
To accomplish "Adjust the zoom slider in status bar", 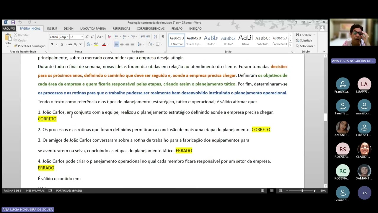I will point(302,191).
